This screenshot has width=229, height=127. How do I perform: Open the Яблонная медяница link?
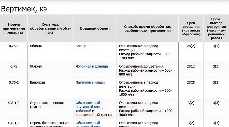92,66
